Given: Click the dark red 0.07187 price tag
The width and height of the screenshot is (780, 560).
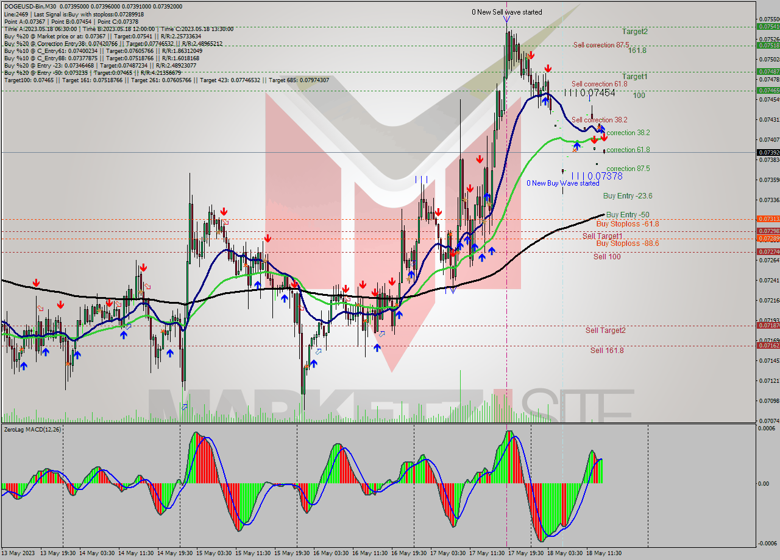Looking at the screenshot, I should pyautogui.click(x=768, y=326).
